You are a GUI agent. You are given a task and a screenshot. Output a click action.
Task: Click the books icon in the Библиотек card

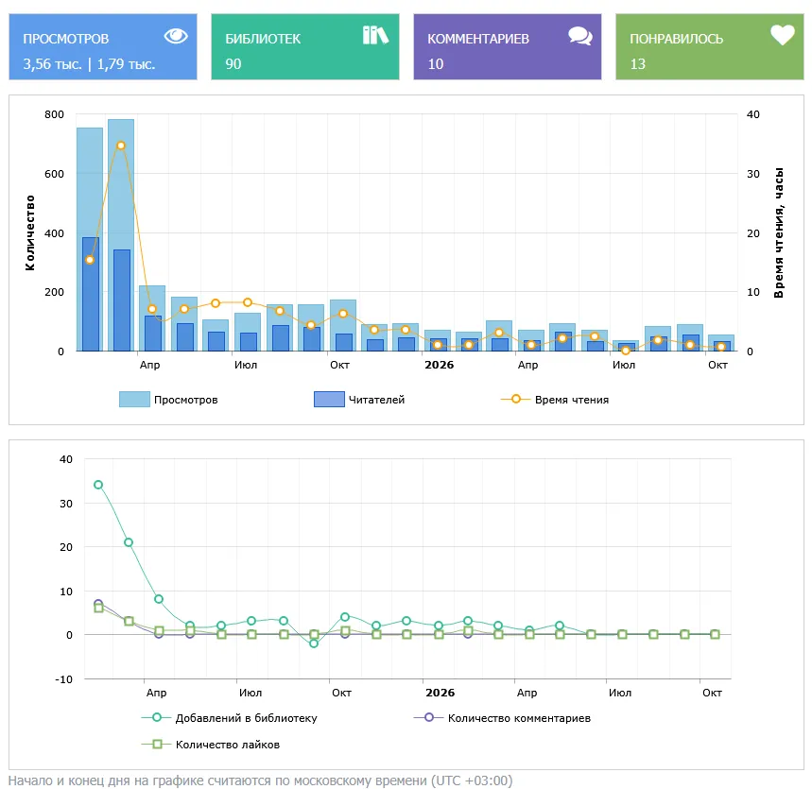[x=375, y=35]
